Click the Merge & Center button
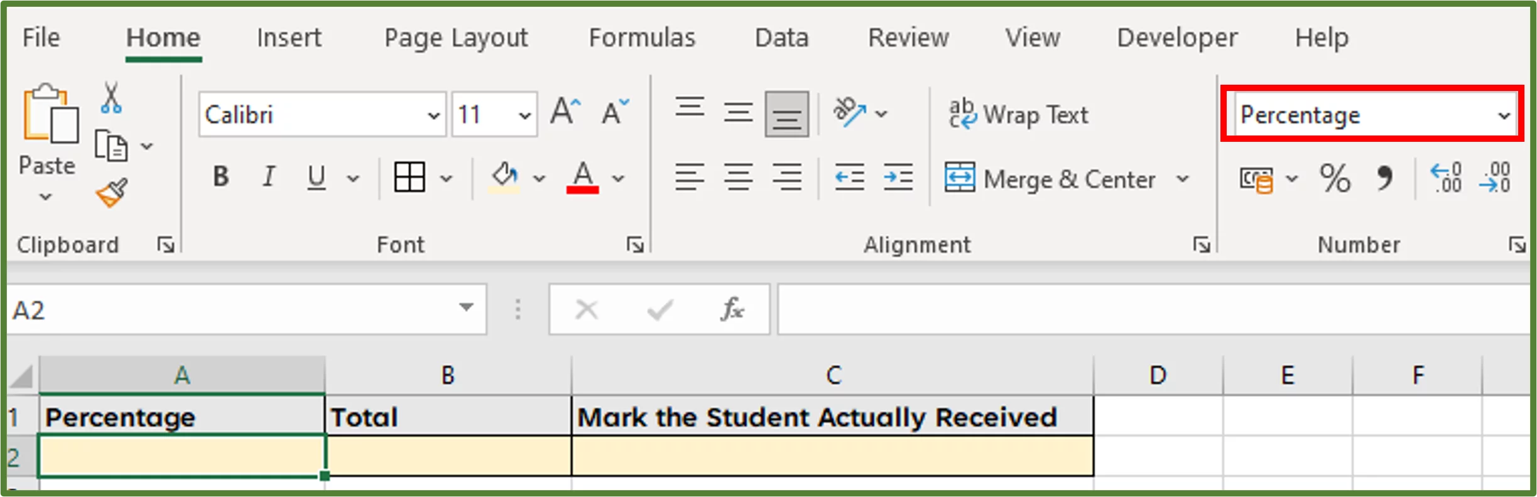Viewport: 1537px width, 497px height. point(1050,179)
